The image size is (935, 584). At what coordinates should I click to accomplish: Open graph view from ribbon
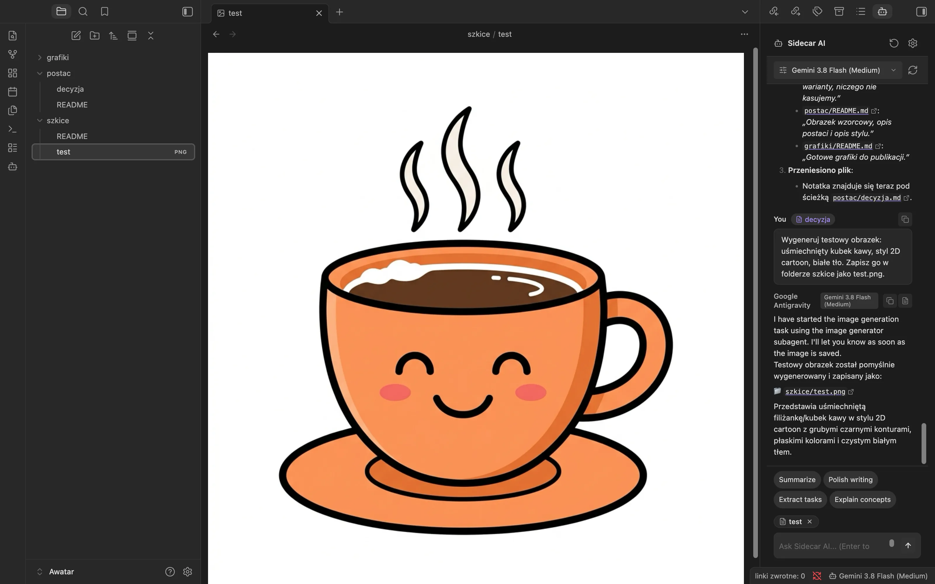click(x=12, y=55)
